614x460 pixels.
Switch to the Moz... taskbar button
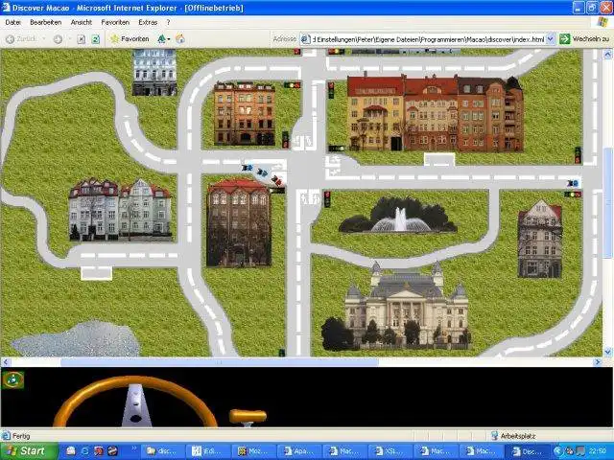point(253,451)
